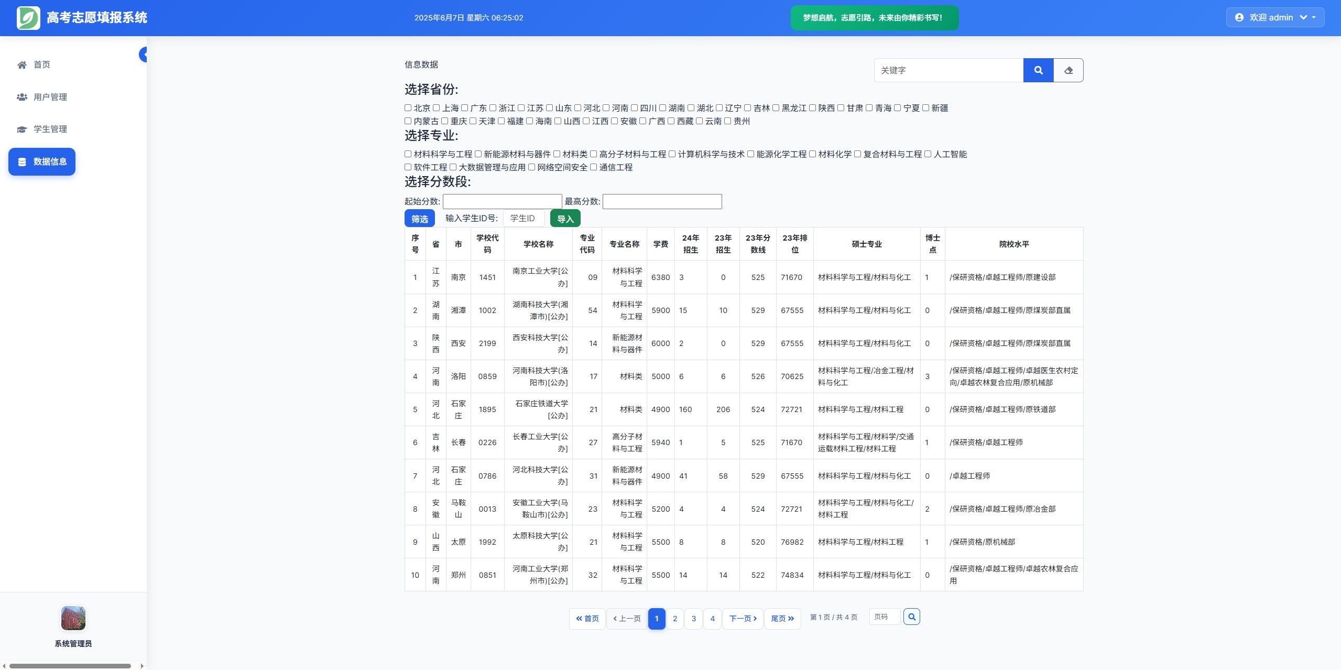Click the leaf logo in header
This screenshot has height=670, width=1341.
click(x=28, y=18)
